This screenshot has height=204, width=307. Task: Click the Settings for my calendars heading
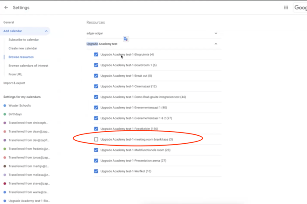point(22,97)
